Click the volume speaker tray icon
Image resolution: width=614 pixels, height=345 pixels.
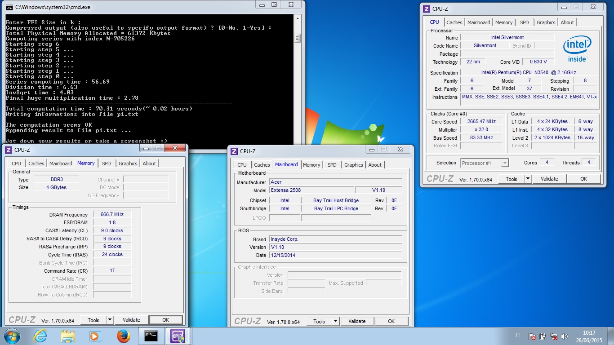pos(565,336)
